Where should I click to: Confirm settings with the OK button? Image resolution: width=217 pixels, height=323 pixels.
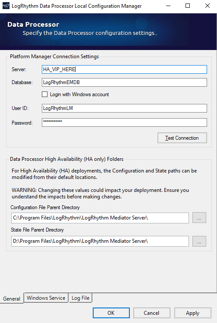[x=111, y=313]
